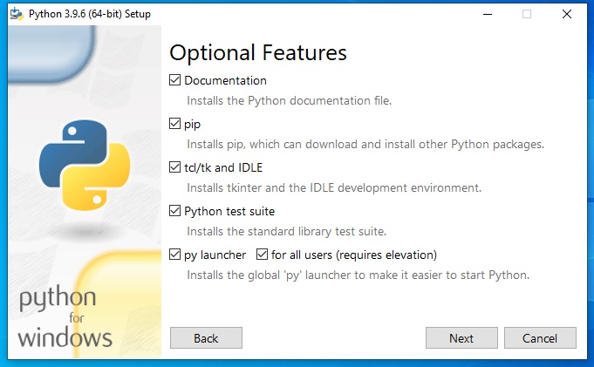Image resolution: width=594 pixels, height=367 pixels.
Task: Toggle the py launcher checkbox
Action: [x=175, y=255]
